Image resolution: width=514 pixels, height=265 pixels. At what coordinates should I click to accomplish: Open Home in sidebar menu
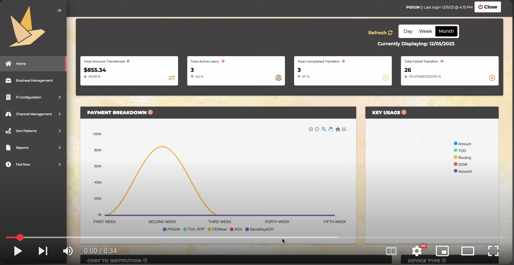[x=33, y=63]
